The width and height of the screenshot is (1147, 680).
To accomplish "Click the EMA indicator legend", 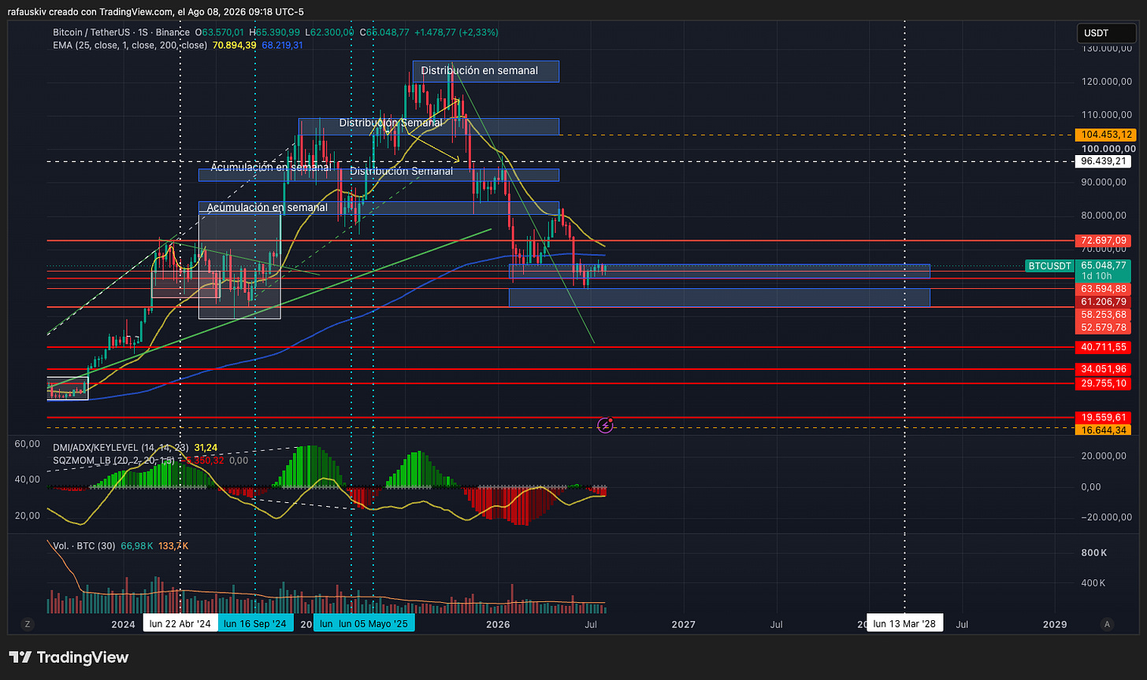I will coord(130,45).
